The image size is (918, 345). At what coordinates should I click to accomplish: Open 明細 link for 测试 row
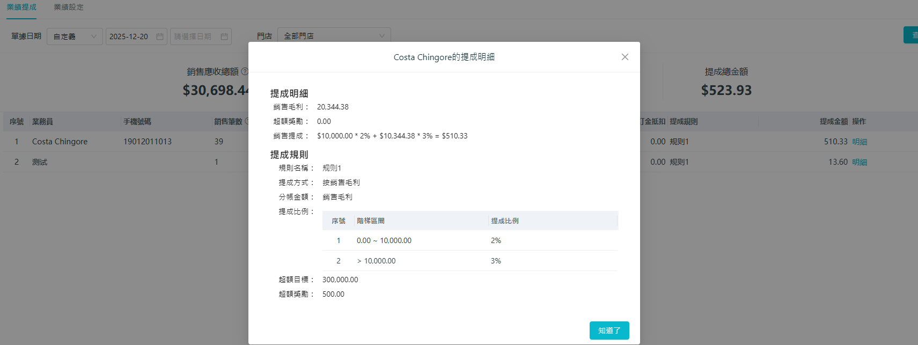pos(860,162)
